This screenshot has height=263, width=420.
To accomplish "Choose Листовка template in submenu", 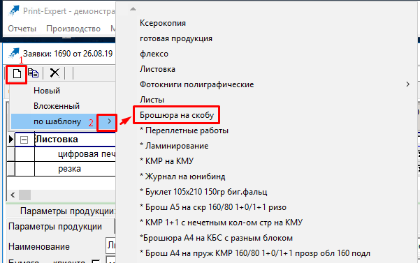I will (x=157, y=69).
